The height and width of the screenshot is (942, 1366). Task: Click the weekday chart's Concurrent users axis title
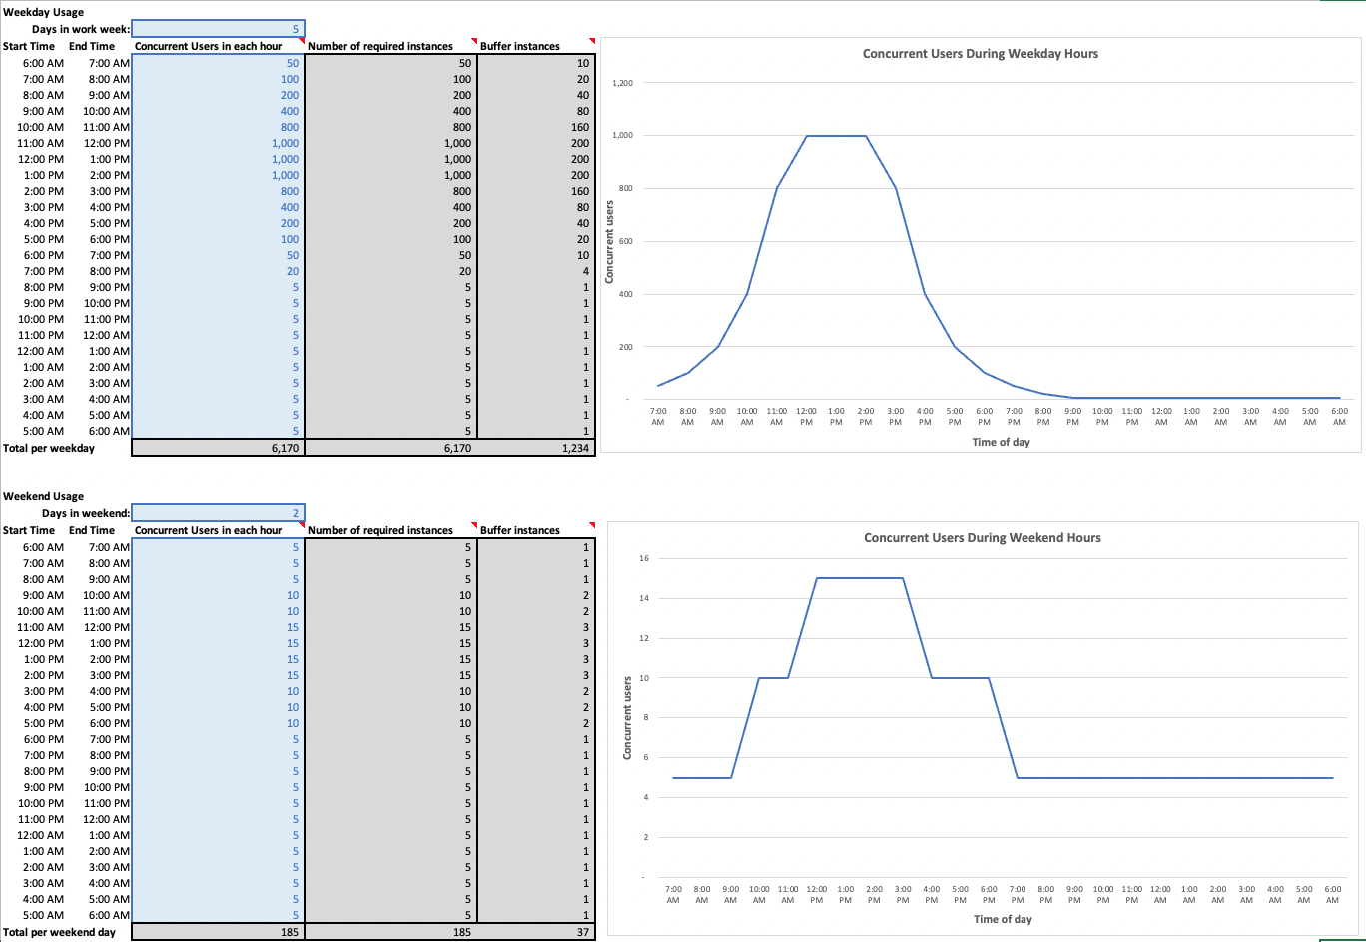point(609,241)
